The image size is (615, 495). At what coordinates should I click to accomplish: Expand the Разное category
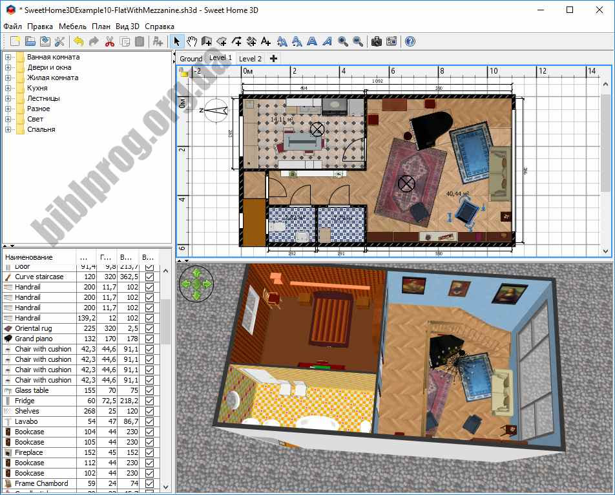click(8, 109)
